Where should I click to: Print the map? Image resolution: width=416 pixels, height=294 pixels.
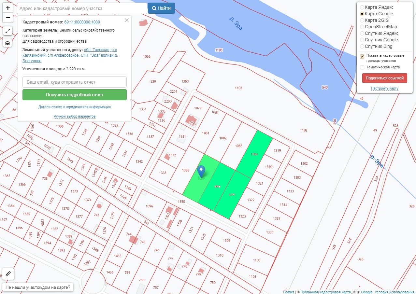(8, 43)
